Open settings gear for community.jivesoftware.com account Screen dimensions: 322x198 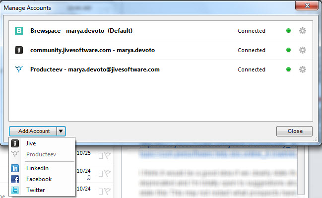(302, 50)
